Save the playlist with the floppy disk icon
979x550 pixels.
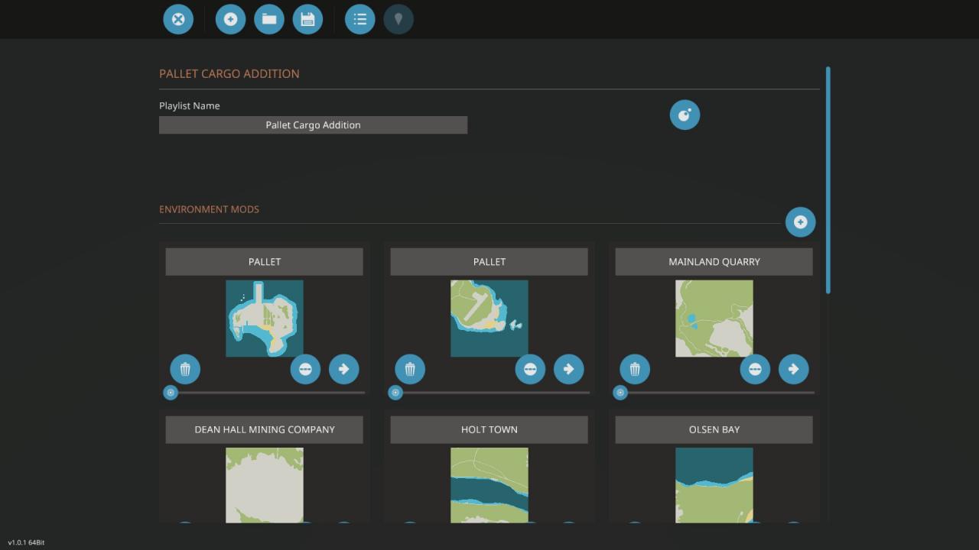(x=307, y=19)
